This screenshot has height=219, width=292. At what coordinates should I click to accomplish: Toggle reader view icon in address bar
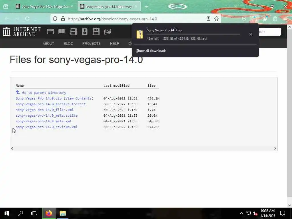point(208,19)
